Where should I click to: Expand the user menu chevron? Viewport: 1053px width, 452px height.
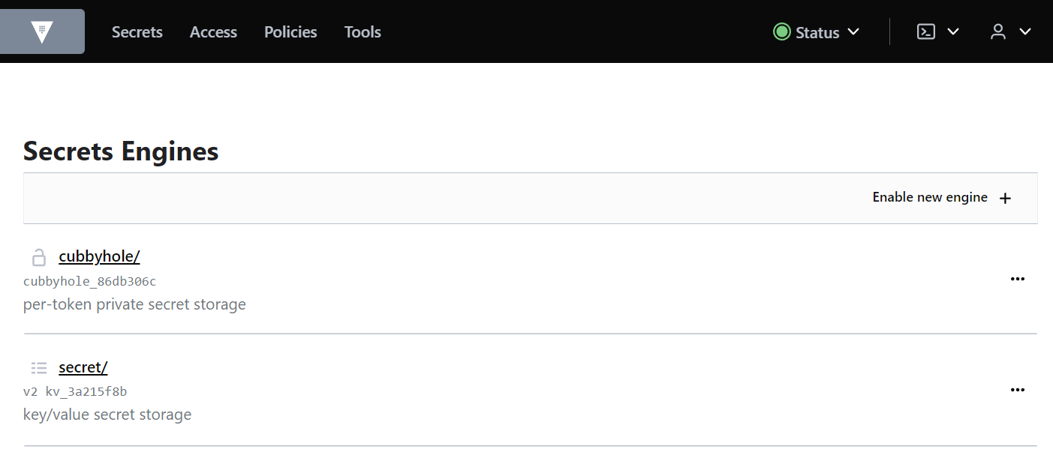coord(1025,31)
